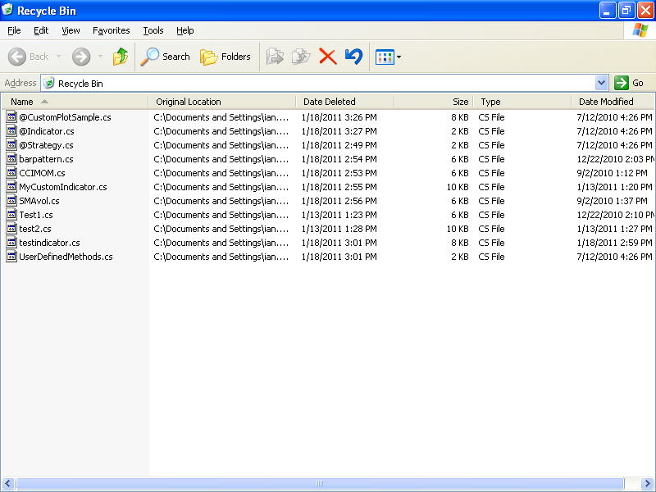Click the horizontal scrollbar right arrow

pos(647,484)
